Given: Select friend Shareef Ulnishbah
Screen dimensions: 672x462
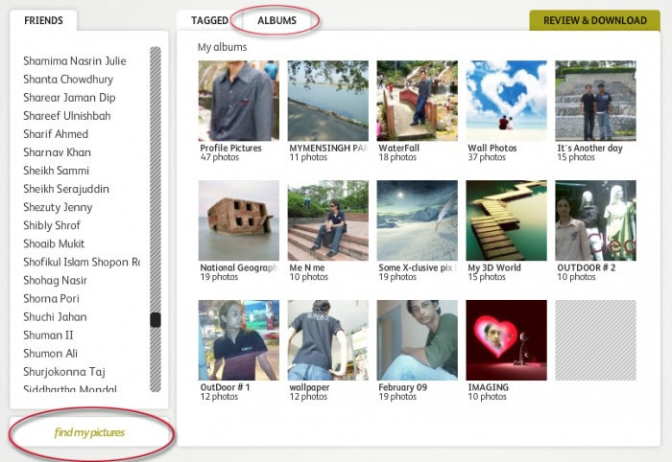Looking at the screenshot, I should pyautogui.click(x=67, y=116).
